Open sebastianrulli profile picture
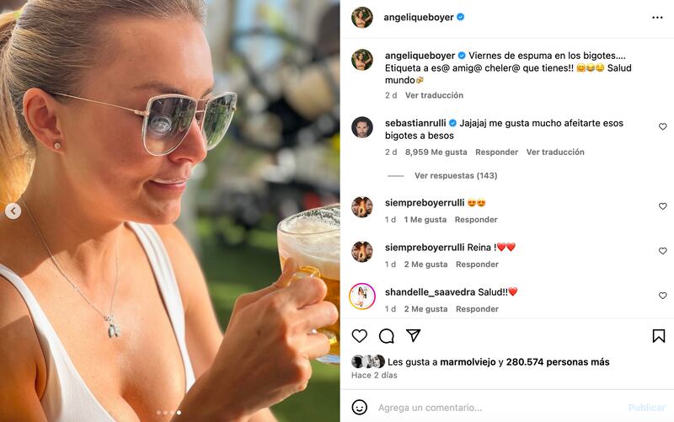This screenshot has height=422, width=674. (x=362, y=127)
